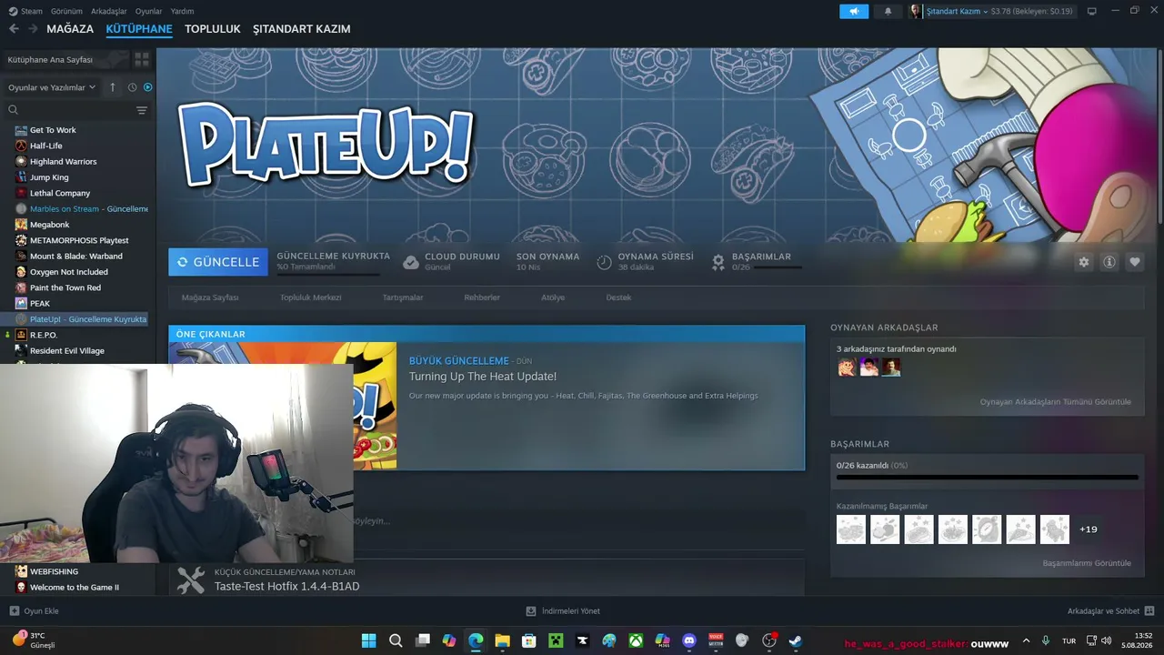Image resolution: width=1164 pixels, height=655 pixels.
Task: Filter library by recent activity clock icon
Action: [x=132, y=87]
